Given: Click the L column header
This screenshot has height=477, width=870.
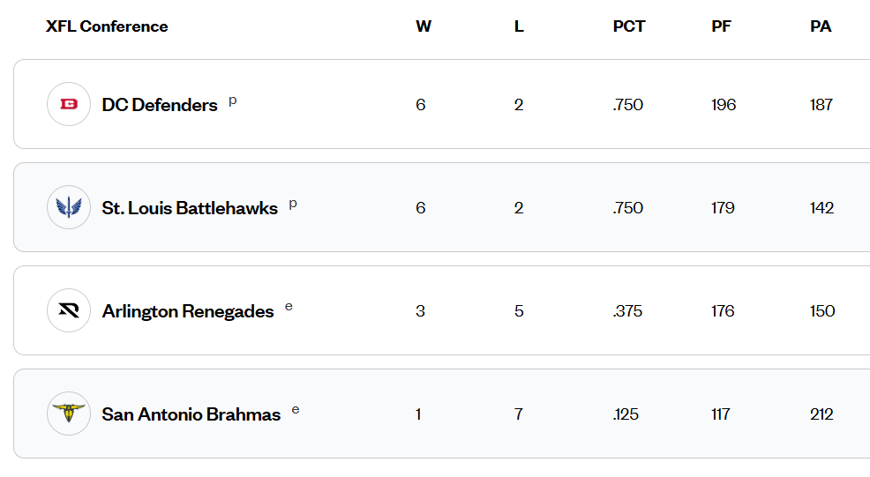Looking at the screenshot, I should pyautogui.click(x=519, y=26).
